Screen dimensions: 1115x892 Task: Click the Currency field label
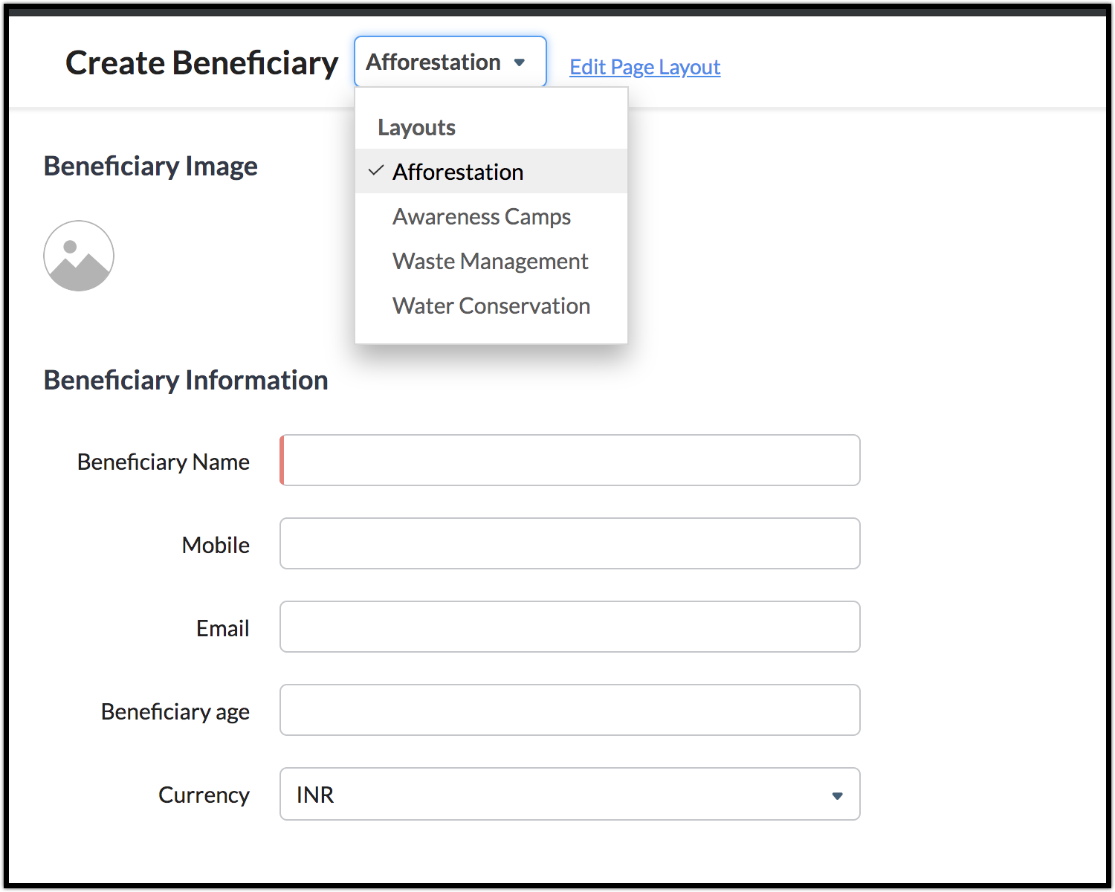coord(204,795)
